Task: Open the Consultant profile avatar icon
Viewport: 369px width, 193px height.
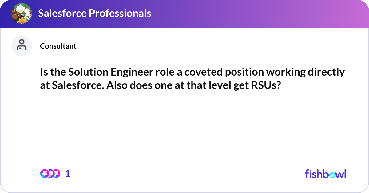Action: pyautogui.click(x=22, y=46)
